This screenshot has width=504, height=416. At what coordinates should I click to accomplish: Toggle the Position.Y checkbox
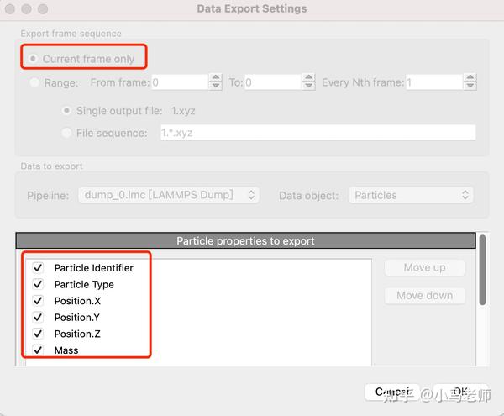pos(38,317)
